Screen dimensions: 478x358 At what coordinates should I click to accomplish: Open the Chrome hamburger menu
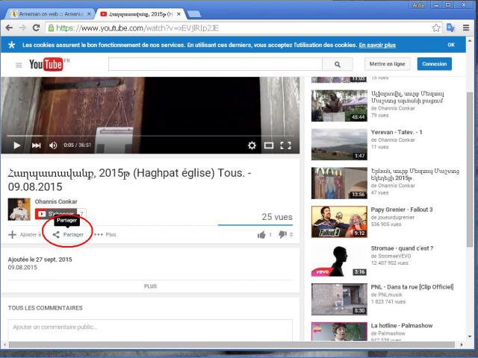point(466,28)
